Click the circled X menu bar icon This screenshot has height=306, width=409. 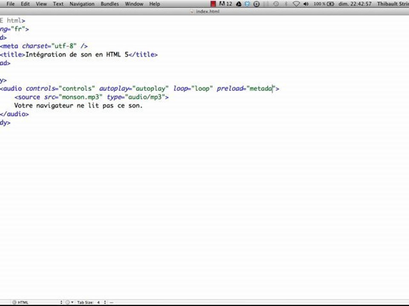pos(256,4)
